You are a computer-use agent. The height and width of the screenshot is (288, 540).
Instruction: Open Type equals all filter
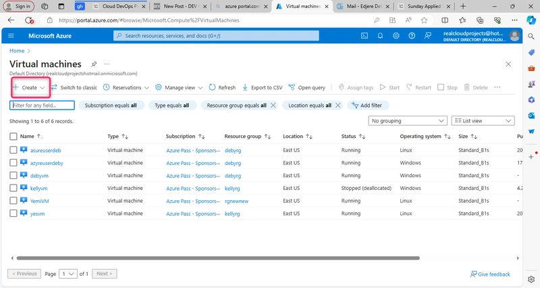point(172,105)
